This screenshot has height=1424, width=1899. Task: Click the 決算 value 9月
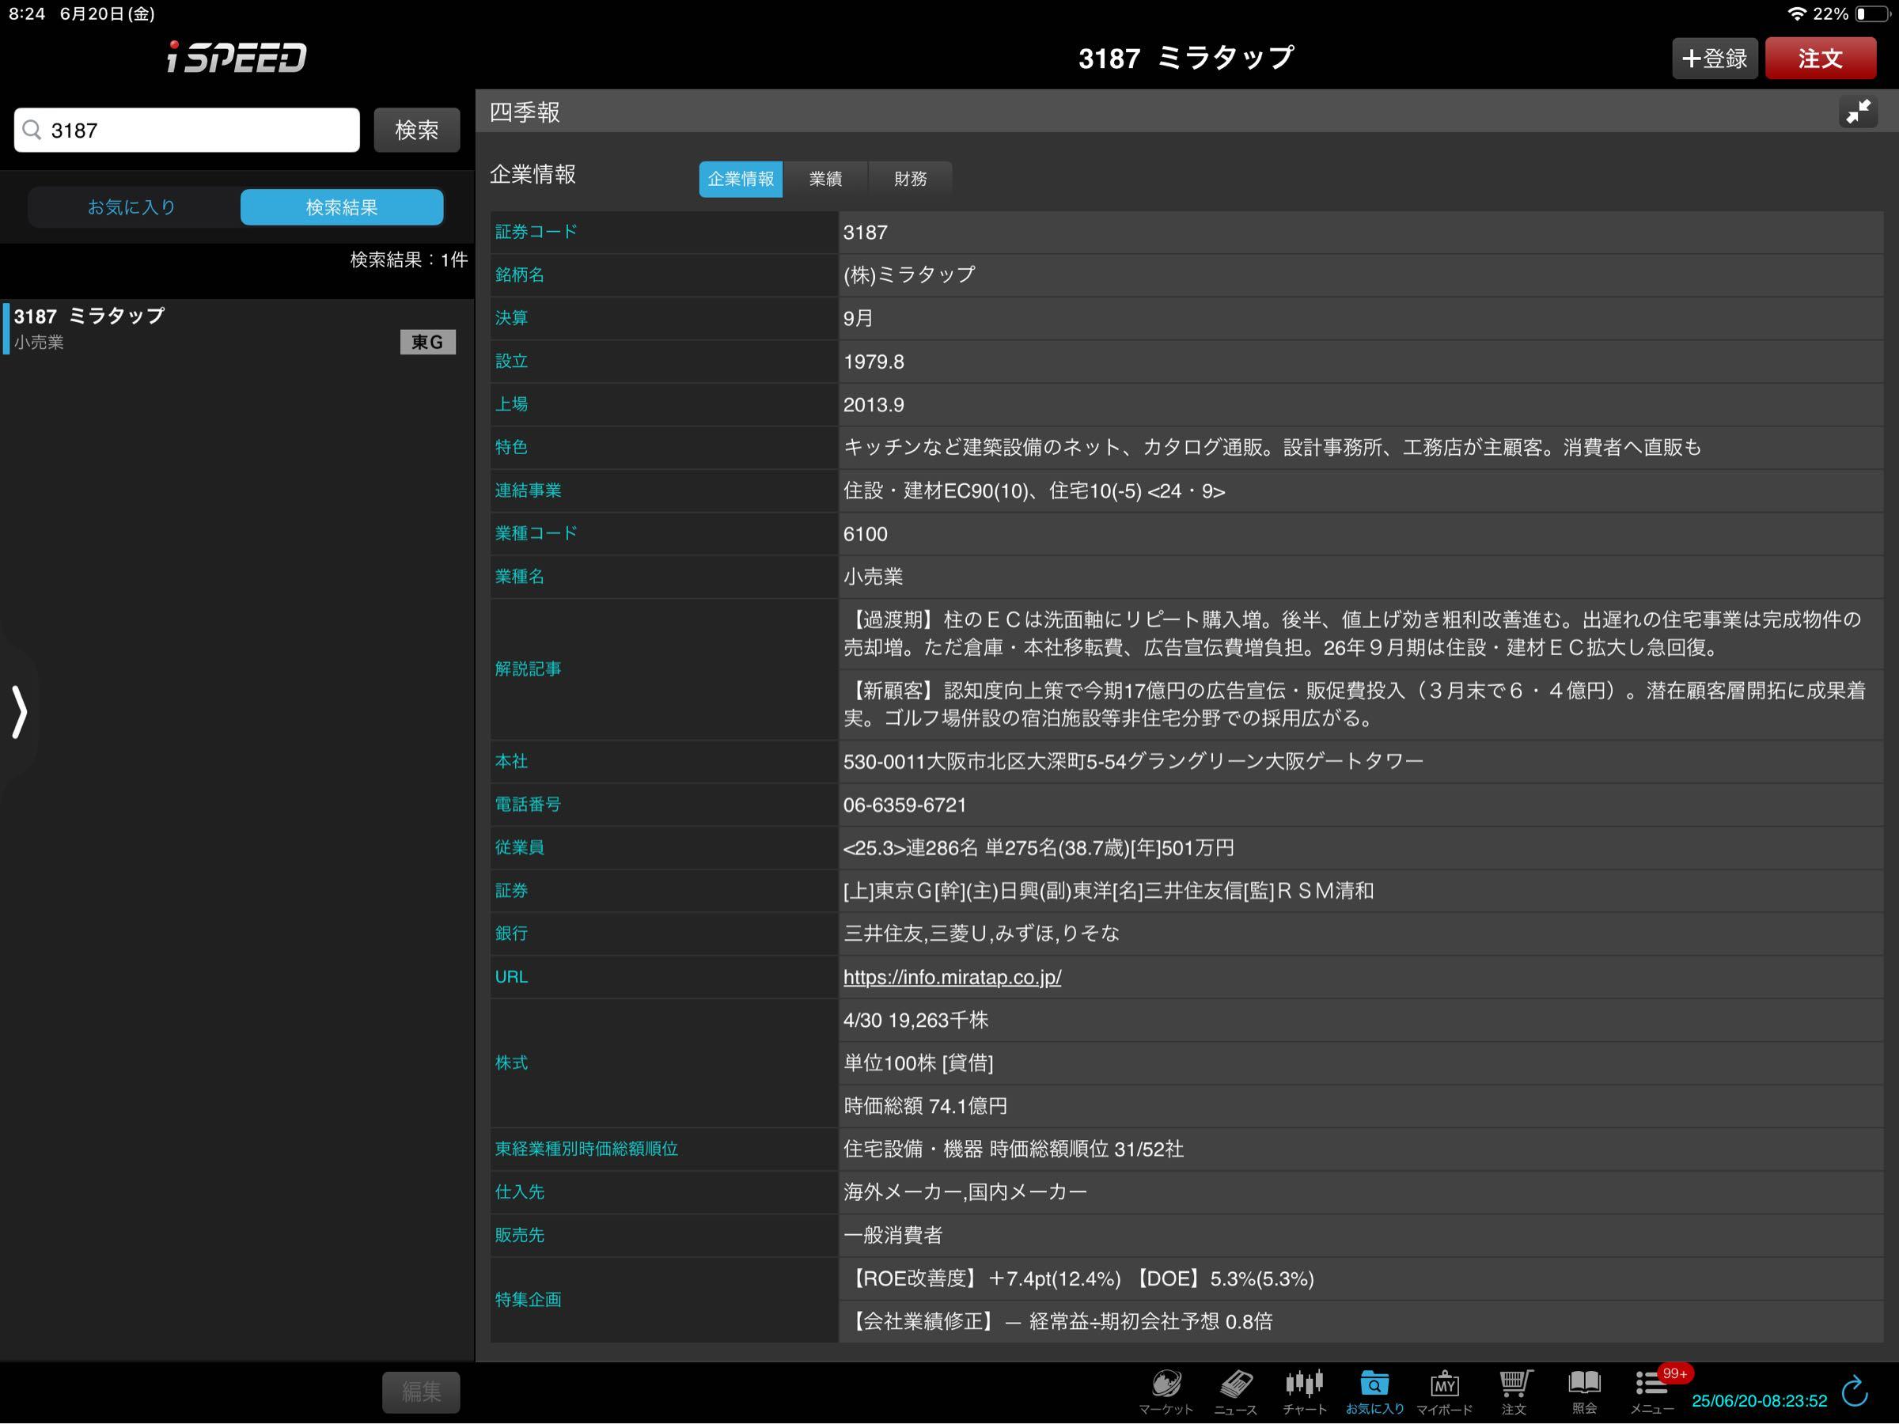[859, 319]
